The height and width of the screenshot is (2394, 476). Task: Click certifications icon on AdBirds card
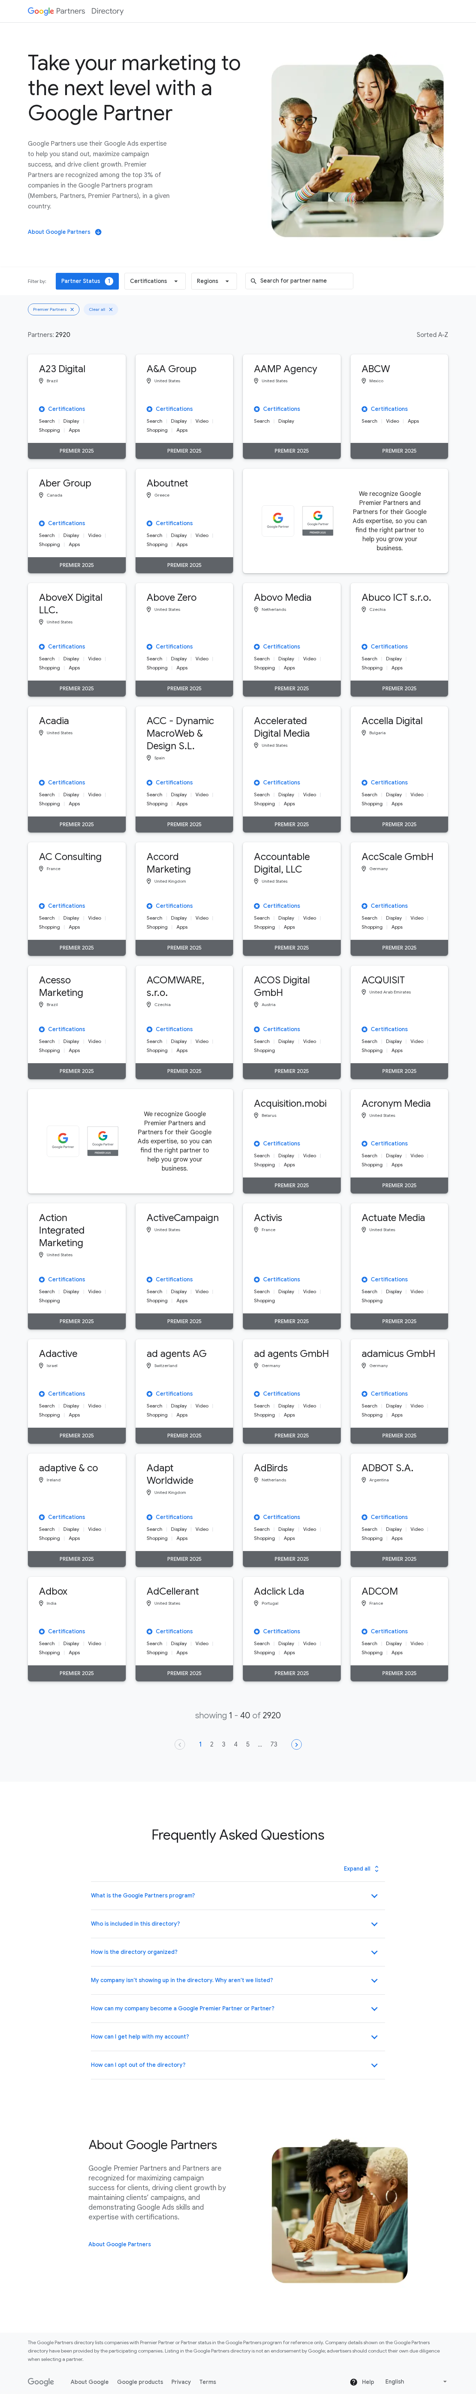tap(256, 1518)
